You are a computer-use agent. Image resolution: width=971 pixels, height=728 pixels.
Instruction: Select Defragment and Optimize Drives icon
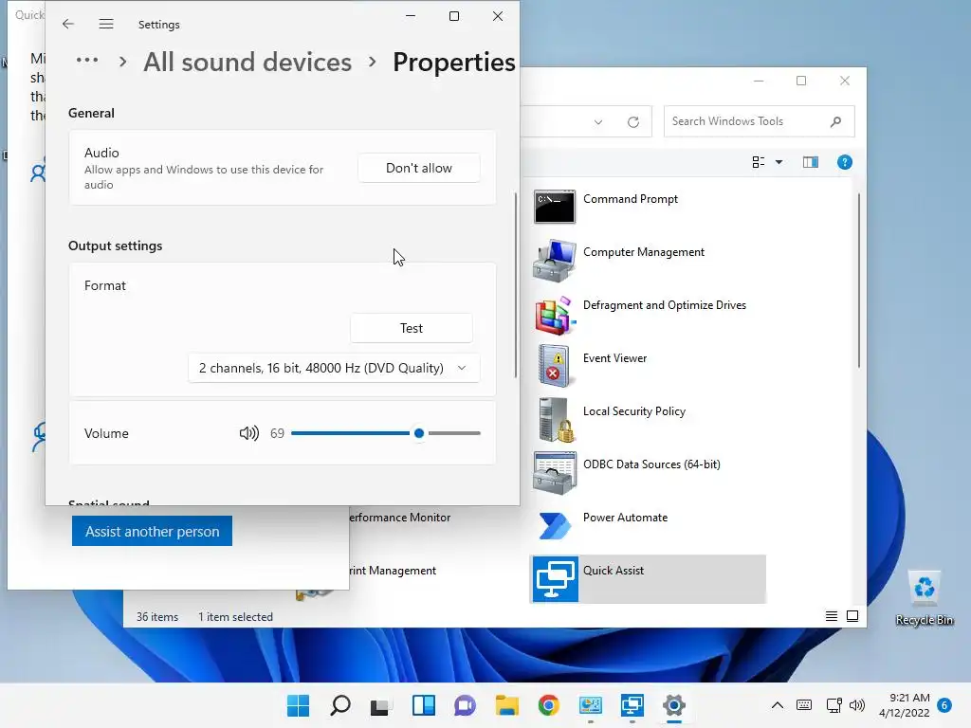(555, 315)
